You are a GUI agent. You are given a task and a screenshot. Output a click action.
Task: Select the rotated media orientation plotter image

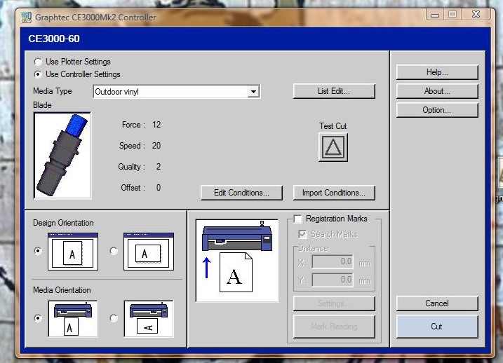[149, 318]
